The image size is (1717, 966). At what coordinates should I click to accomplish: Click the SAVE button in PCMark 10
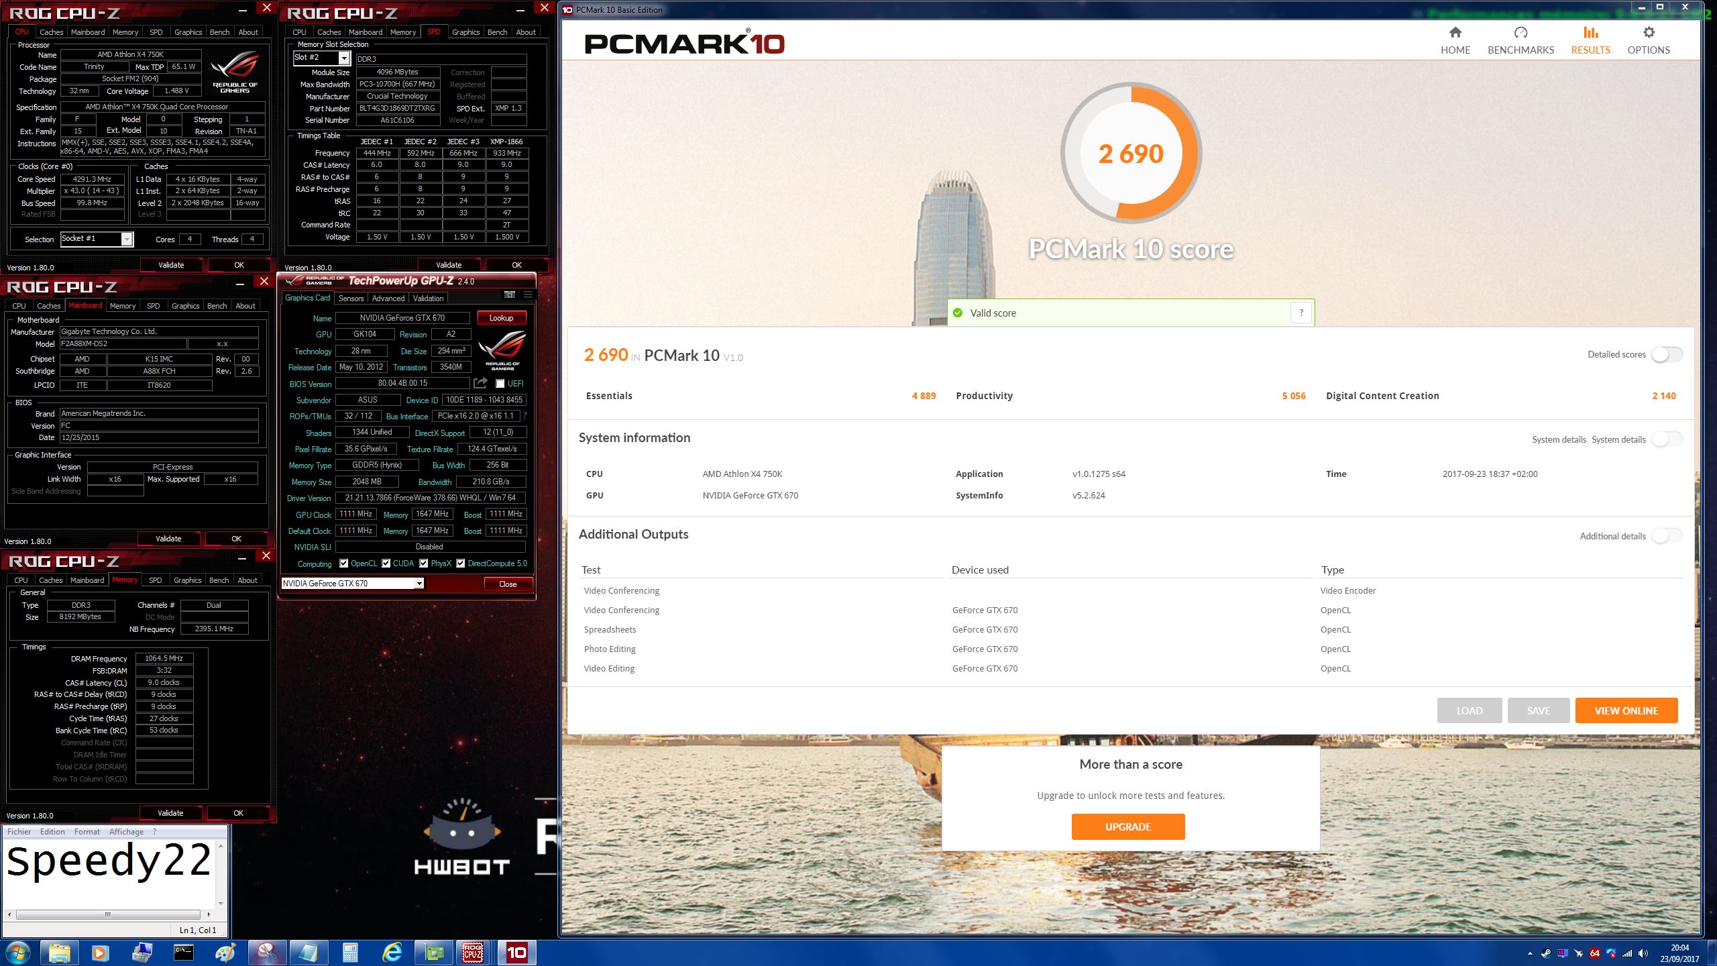pos(1538,710)
